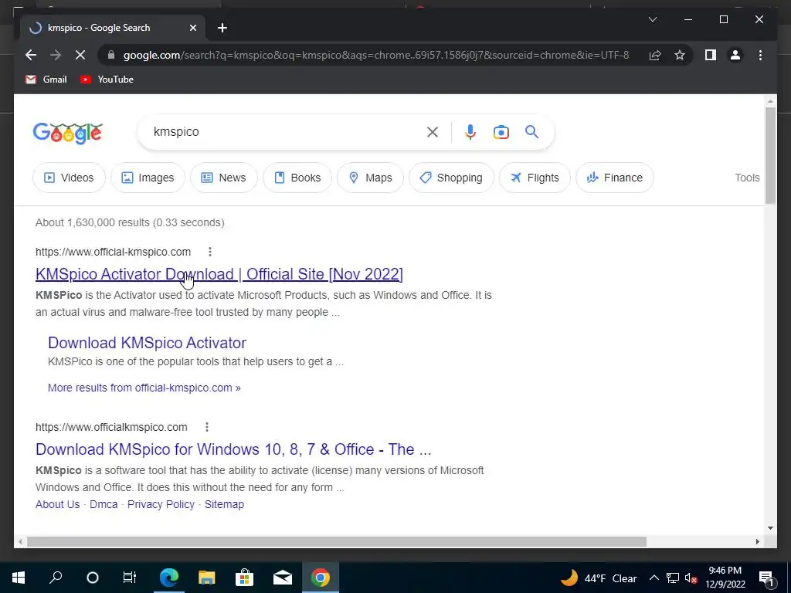Click the https://www.official-kmspico.com URL text
The width and height of the screenshot is (791, 593).
(113, 252)
